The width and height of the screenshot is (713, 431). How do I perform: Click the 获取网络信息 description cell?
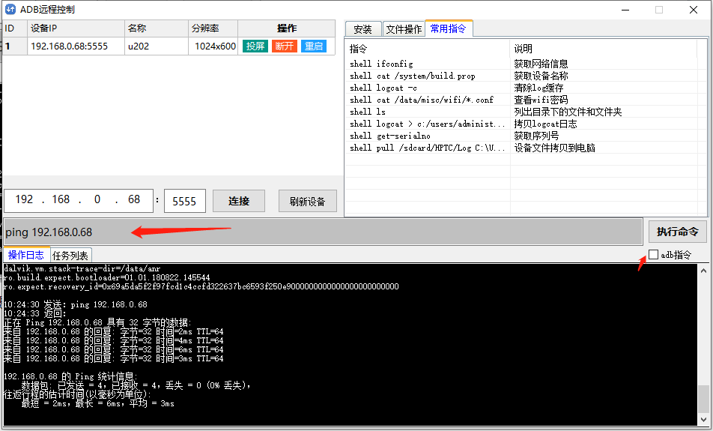pos(541,64)
